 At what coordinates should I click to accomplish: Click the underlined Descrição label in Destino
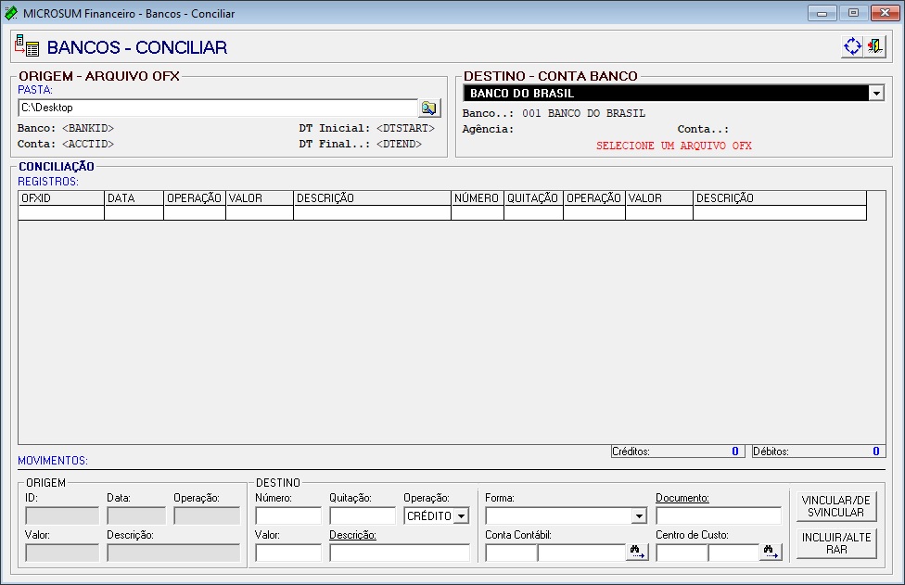tap(352, 535)
